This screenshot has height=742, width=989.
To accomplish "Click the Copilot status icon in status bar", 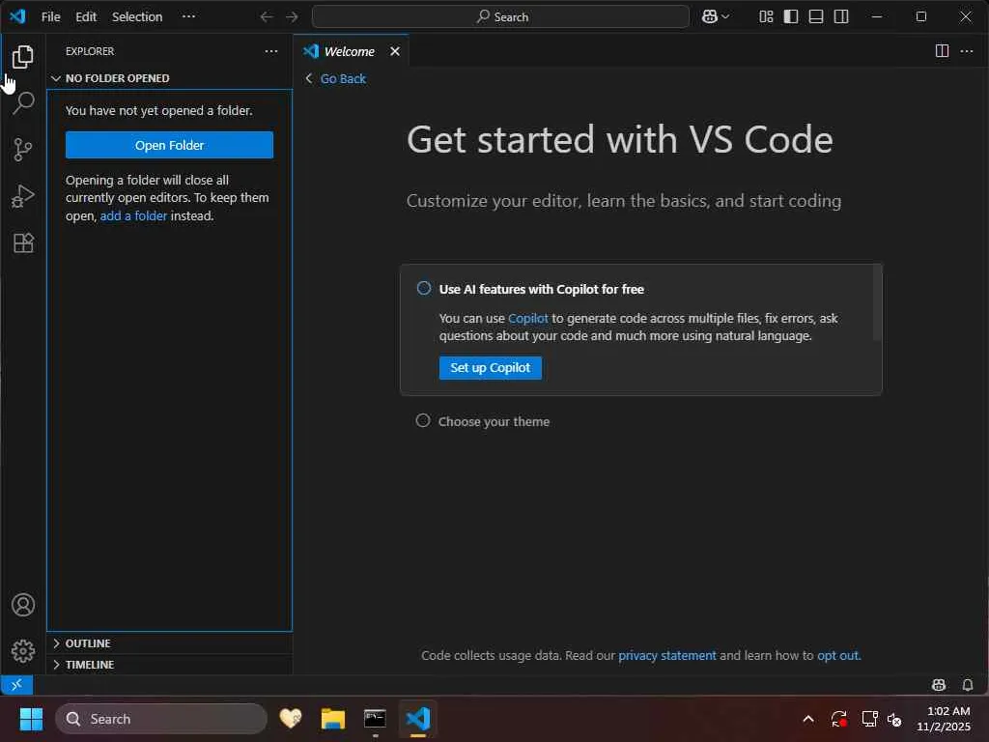I will click(939, 685).
